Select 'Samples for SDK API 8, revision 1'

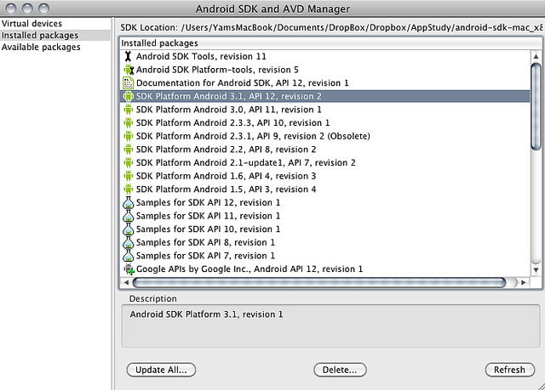(x=325, y=242)
